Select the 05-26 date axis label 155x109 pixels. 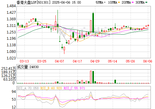pyautogui.click(x=130, y=61)
